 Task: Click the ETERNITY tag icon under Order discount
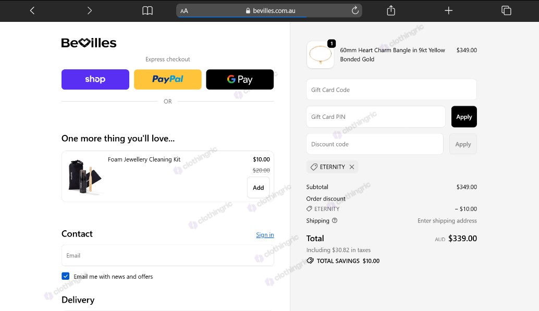point(309,208)
